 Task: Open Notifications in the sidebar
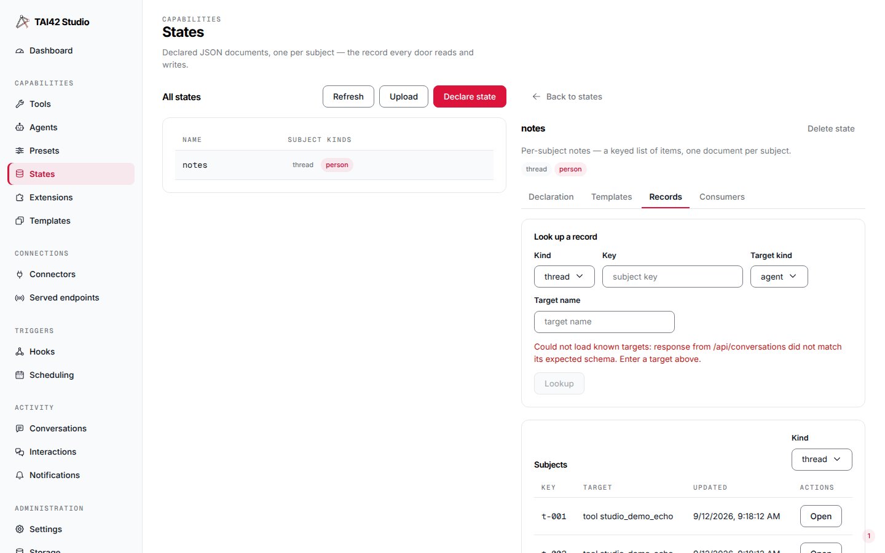point(71,475)
